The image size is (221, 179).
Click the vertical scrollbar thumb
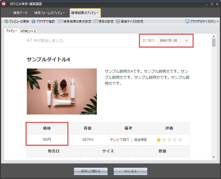coord(214,42)
